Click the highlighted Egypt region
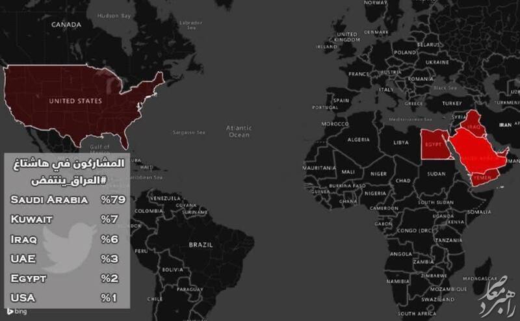The width and height of the screenshot is (520, 321). [434, 145]
